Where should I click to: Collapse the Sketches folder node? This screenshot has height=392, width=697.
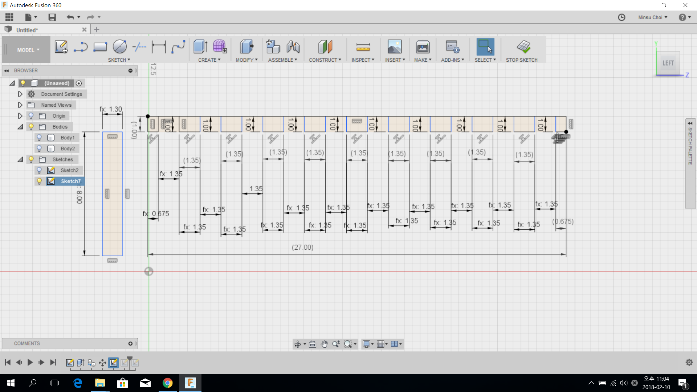20,159
